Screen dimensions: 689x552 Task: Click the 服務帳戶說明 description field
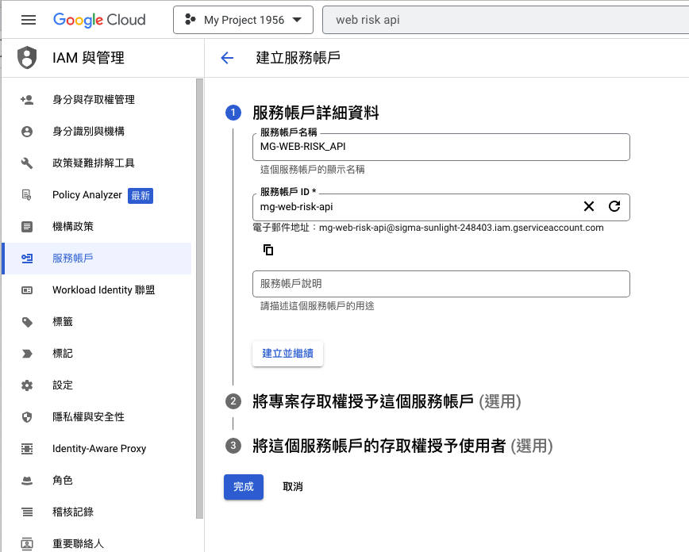point(441,283)
